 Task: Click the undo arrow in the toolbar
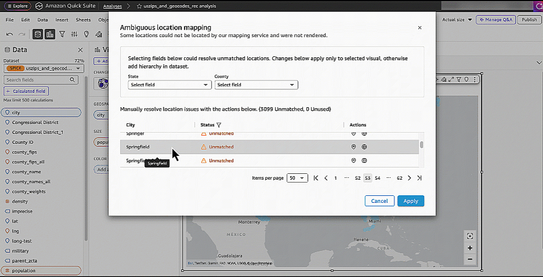tap(10, 34)
